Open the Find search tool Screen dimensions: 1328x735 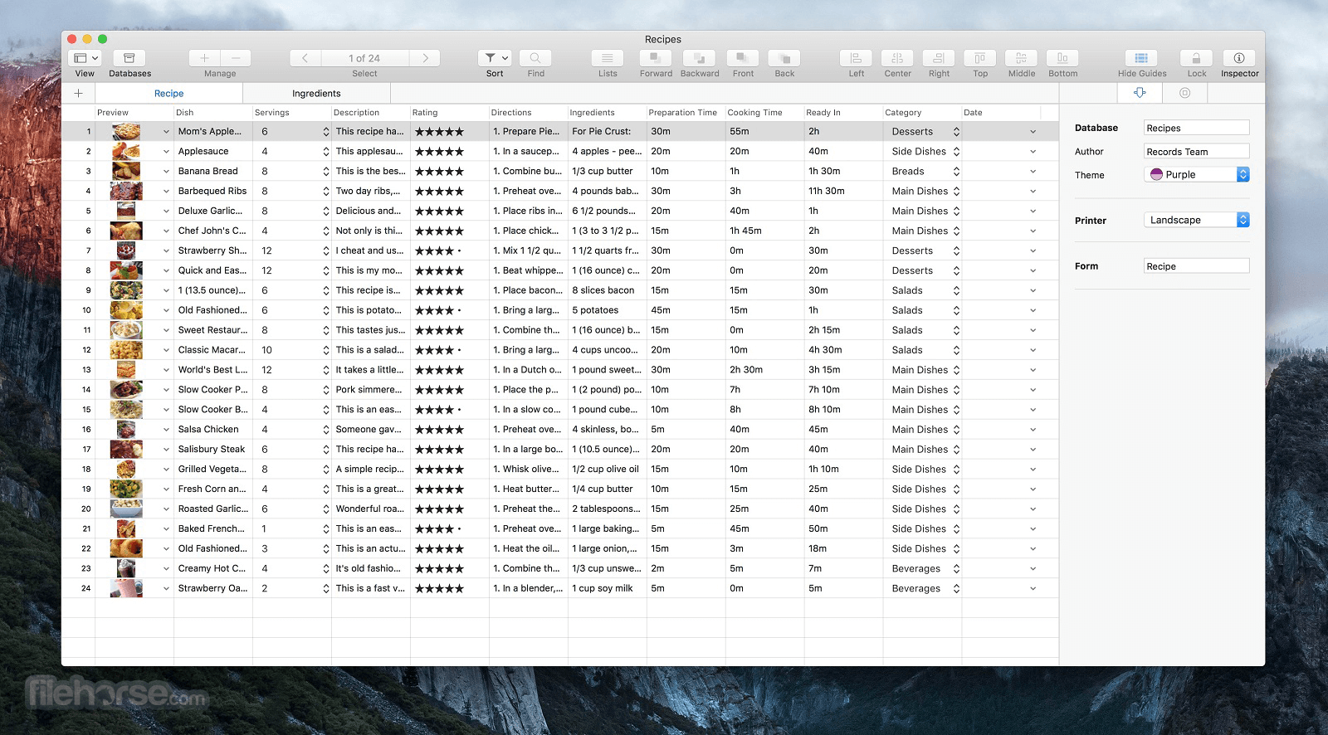535,58
